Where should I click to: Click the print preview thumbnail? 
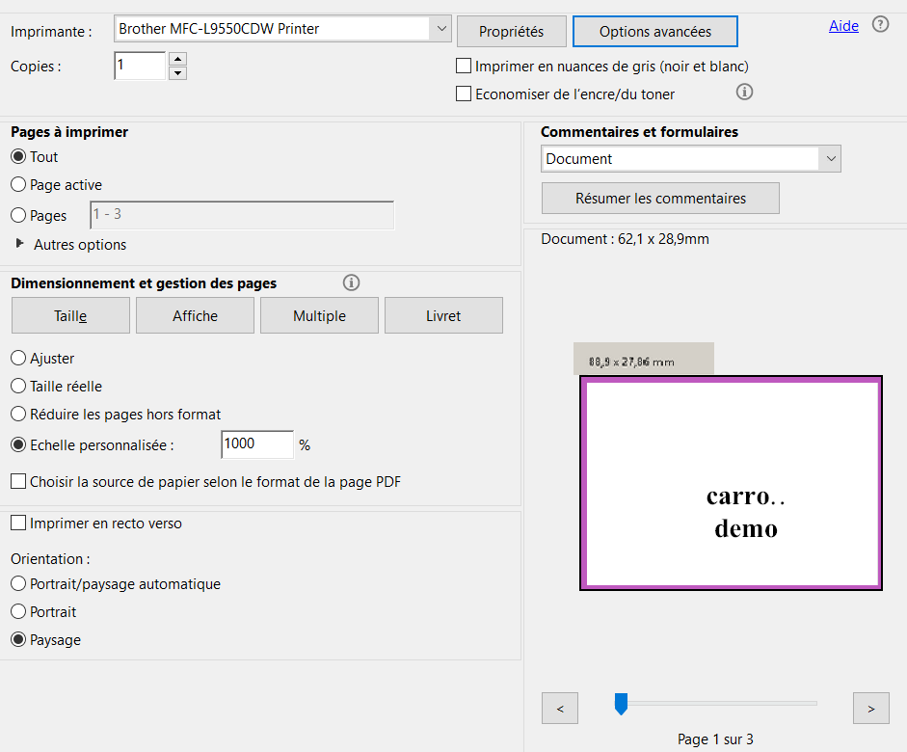tap(732, 483)
